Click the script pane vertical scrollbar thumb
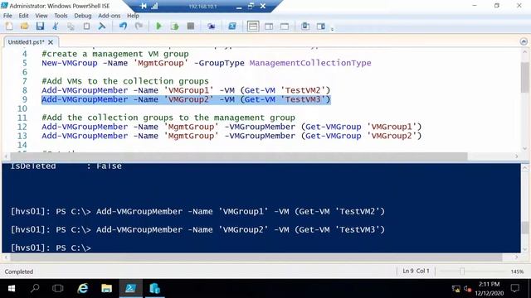 [x=525, y=77]
